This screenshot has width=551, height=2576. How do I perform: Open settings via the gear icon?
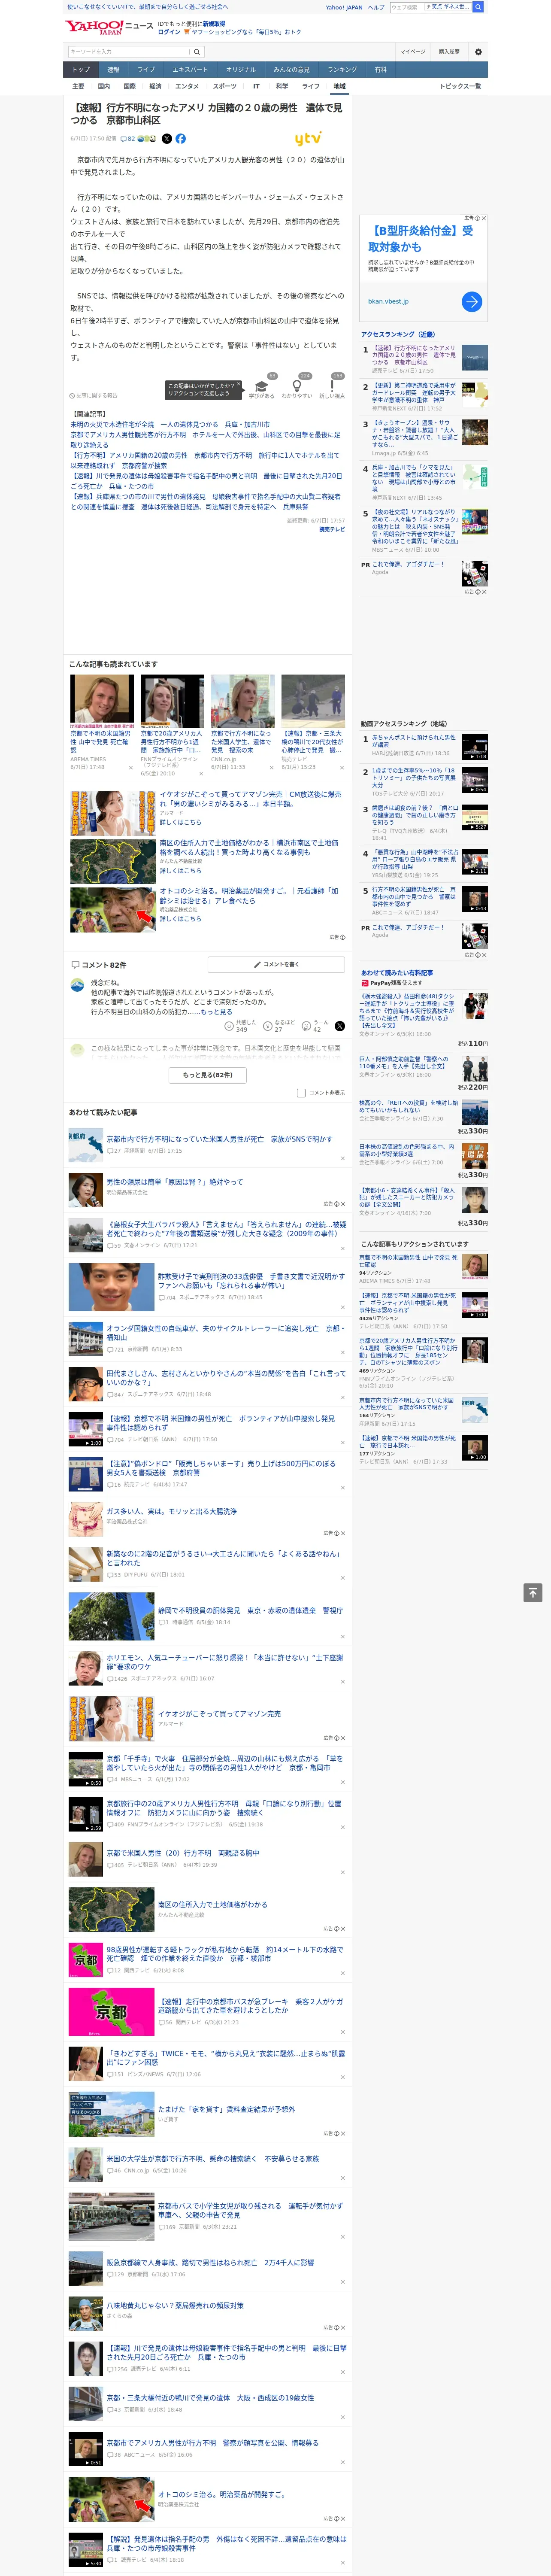point(478,51)
